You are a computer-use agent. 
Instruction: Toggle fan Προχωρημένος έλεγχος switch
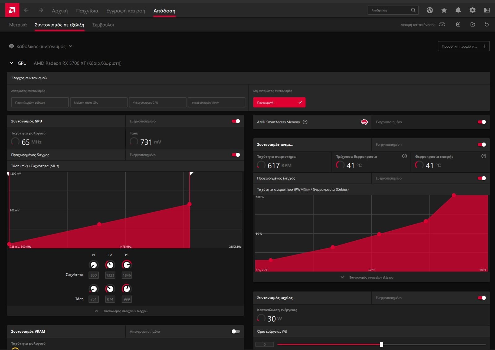pos(482,178)
